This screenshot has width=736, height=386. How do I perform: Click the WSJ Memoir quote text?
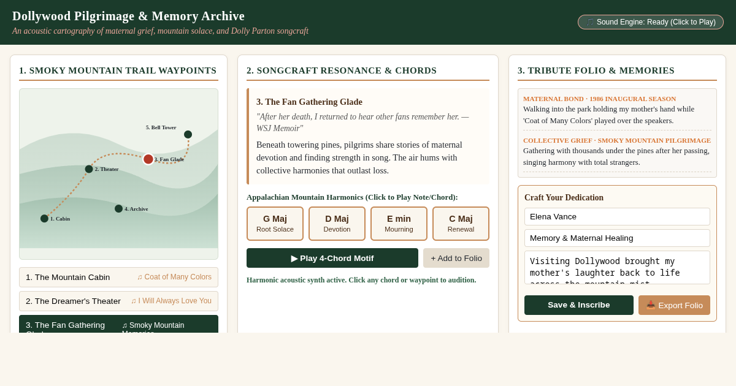pyautogui.click(x=362, y=123)
